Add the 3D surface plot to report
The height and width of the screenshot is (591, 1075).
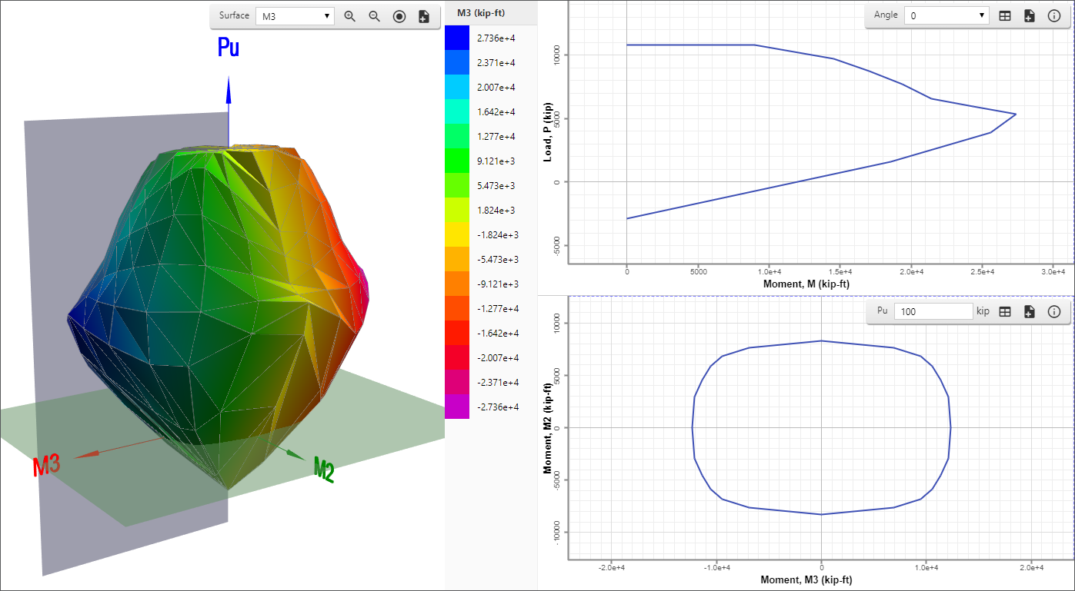pyautogui.click(x=424, y=16)
